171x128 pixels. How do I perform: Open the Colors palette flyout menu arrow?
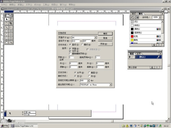[162, 14]
